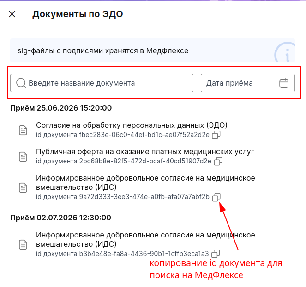Open ИДС document under Приём 25.06.2026
The height and width of the screenshot is (287, 306).
pyautogui.click(x=145, y=183)
